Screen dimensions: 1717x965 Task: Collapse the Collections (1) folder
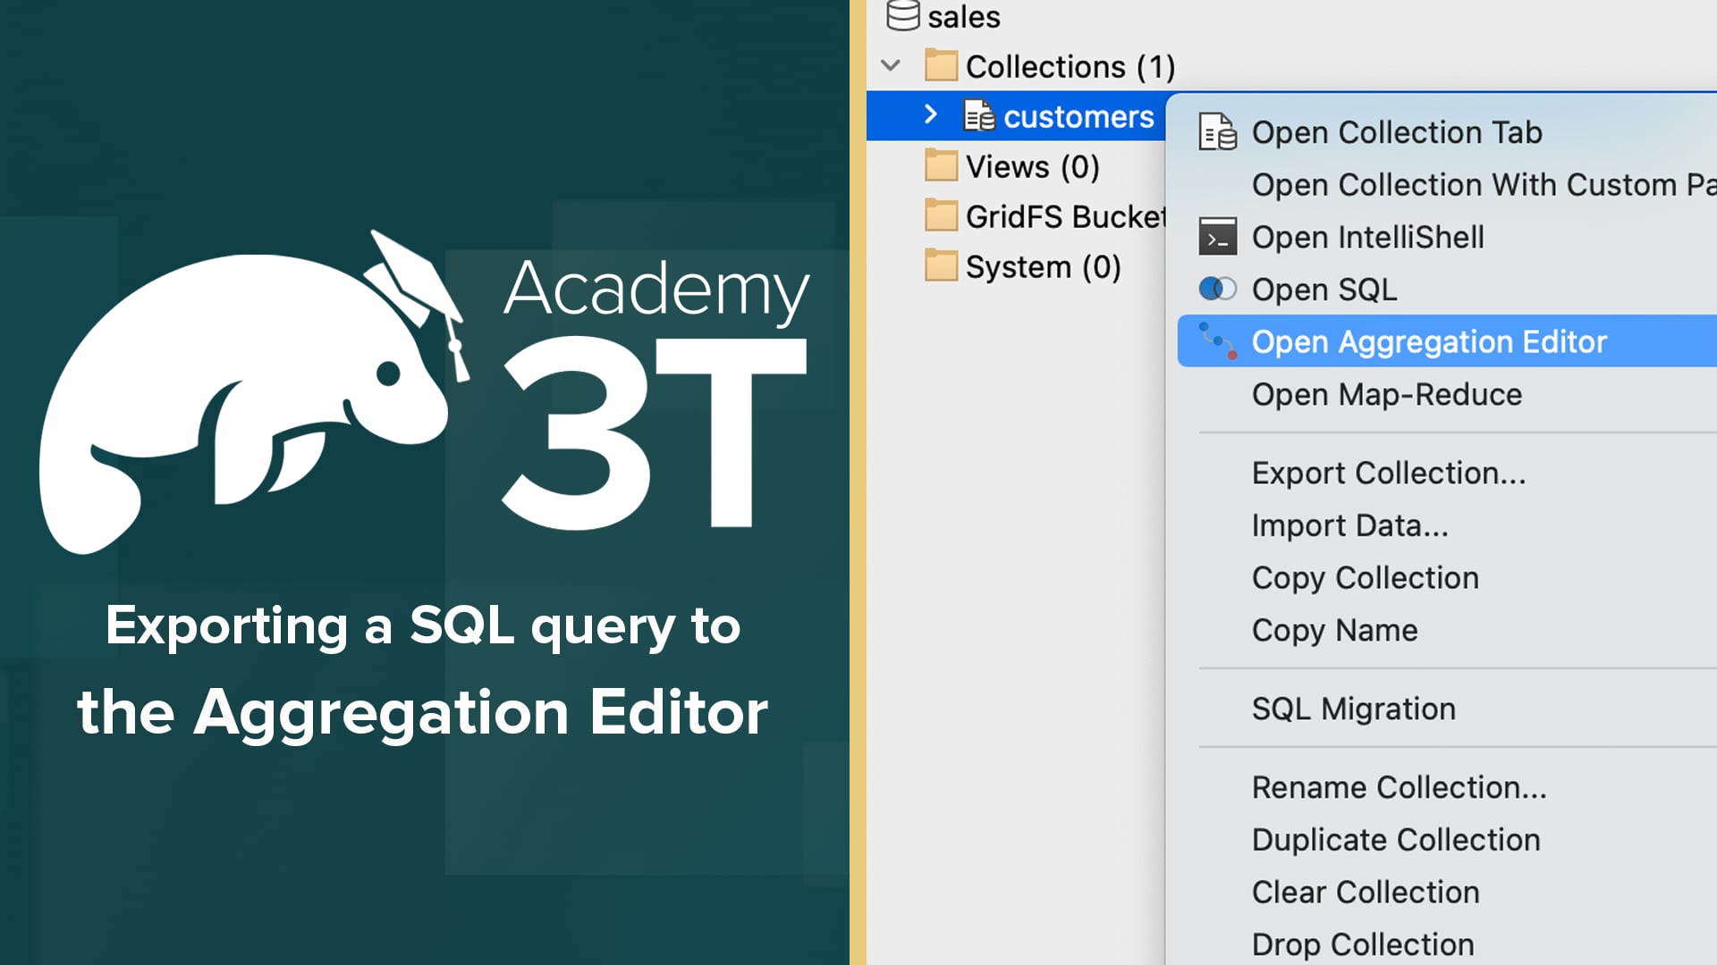[x=891, y=65]
